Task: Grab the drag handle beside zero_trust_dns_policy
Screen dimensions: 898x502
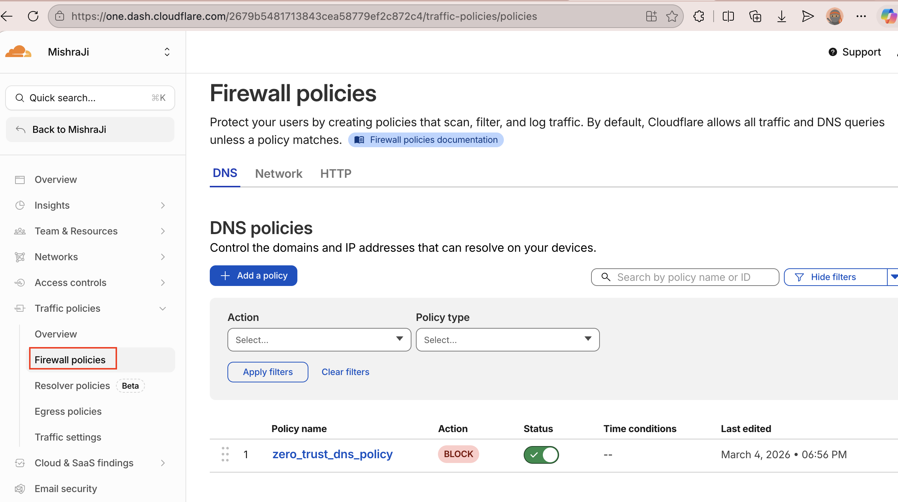Action: pyautogui.click(x=225, y=454)
